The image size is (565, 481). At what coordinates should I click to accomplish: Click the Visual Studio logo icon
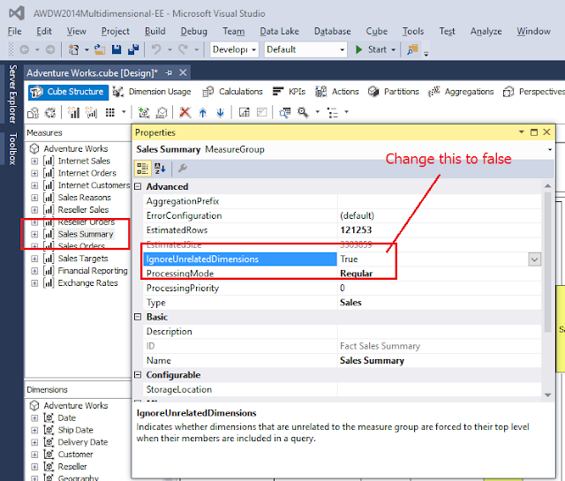[17, 13]
